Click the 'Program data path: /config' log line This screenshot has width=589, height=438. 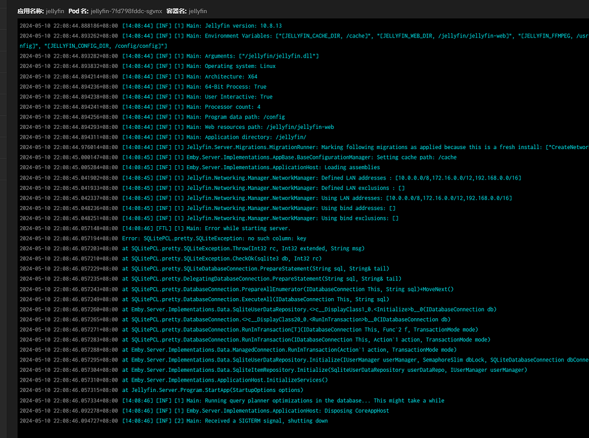tap(152, 117)
